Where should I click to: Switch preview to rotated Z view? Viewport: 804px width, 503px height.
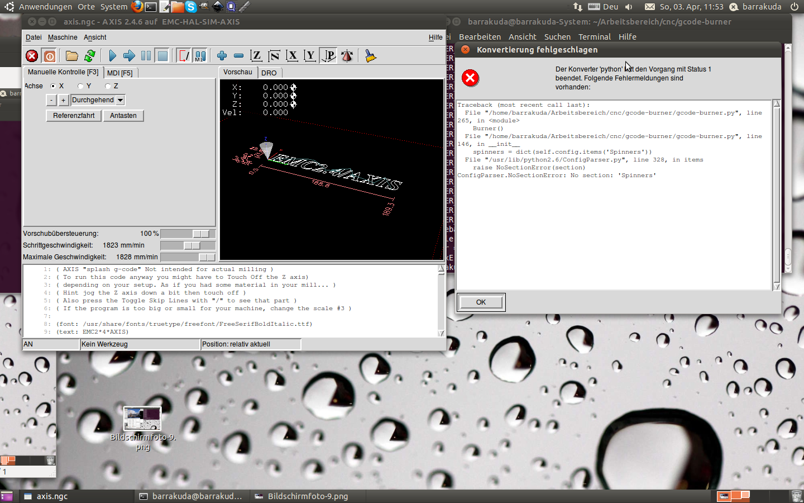274,56
